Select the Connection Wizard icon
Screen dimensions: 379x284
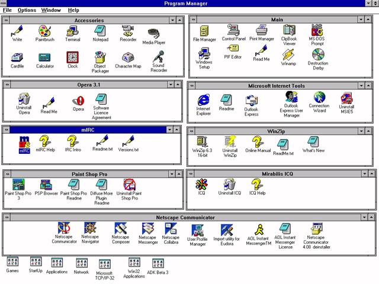click(x=319, y=97)
